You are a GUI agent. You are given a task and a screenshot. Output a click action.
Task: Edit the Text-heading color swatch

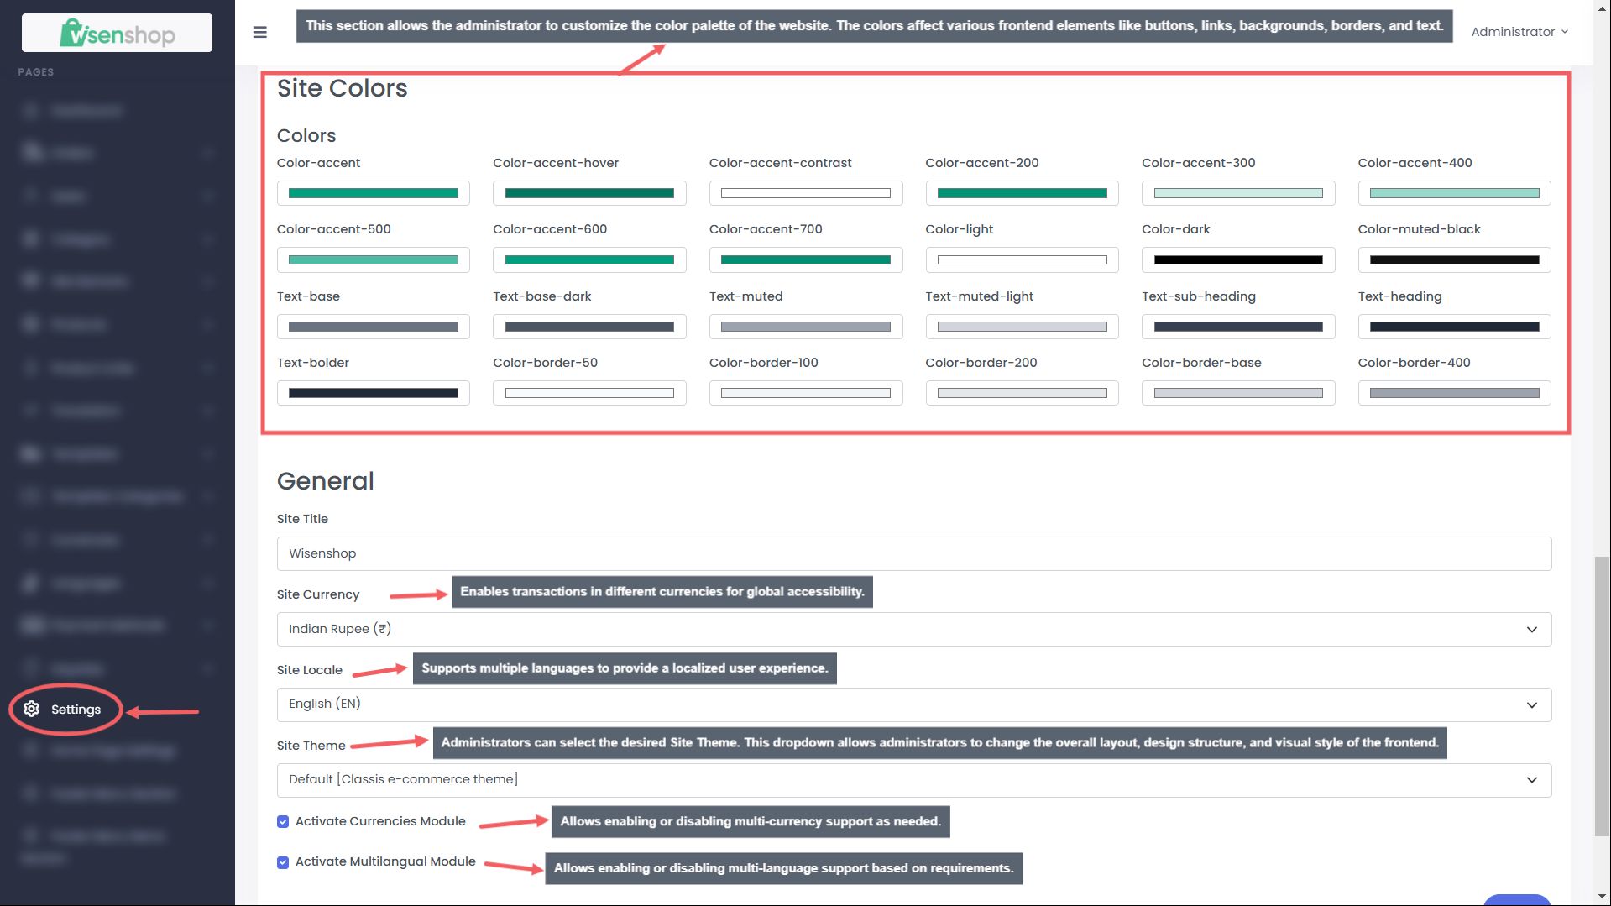click(1454, 327)
